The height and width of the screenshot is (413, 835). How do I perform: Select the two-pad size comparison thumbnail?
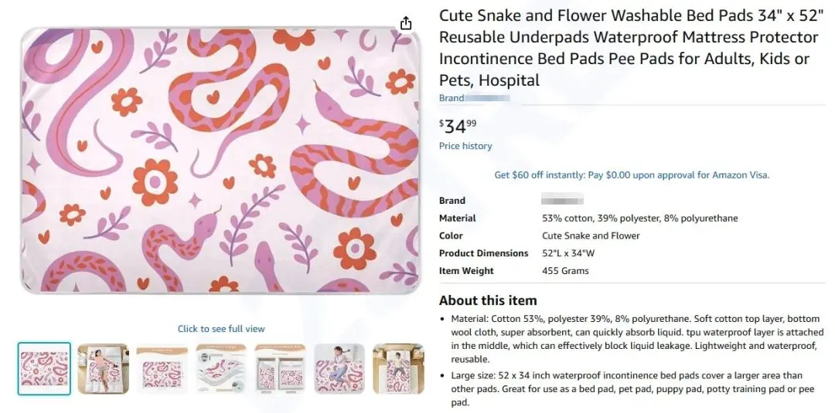[x=280, y=368]
